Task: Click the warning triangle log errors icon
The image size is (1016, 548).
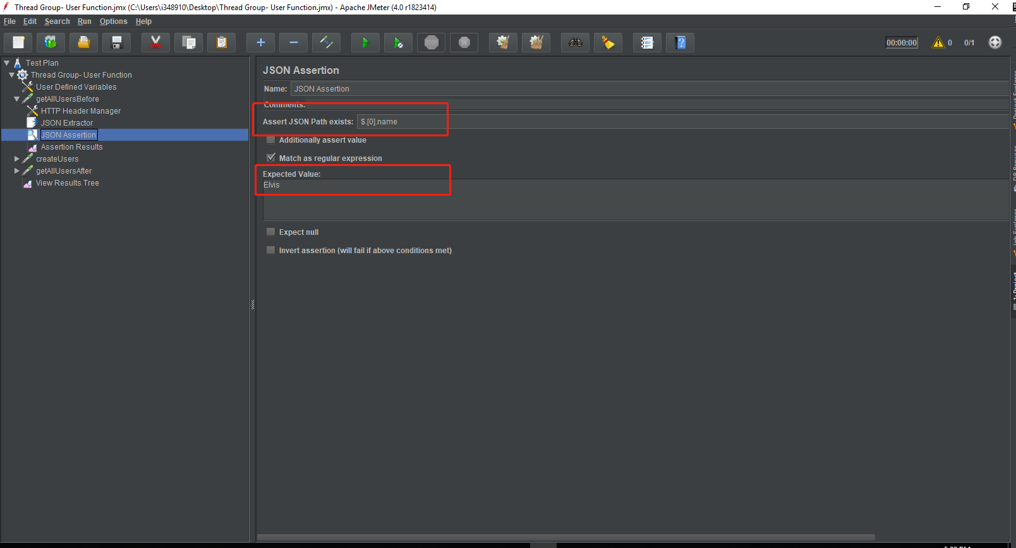Action: pyautogui.click(x=938, y=42)
